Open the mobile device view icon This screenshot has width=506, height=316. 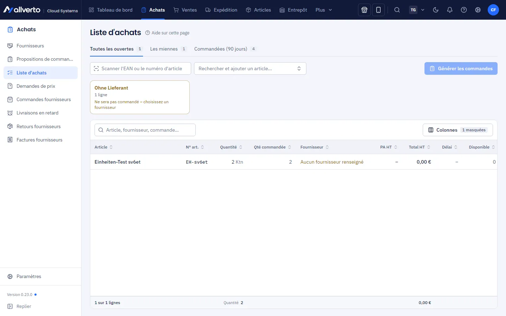(x=378, y=10)
